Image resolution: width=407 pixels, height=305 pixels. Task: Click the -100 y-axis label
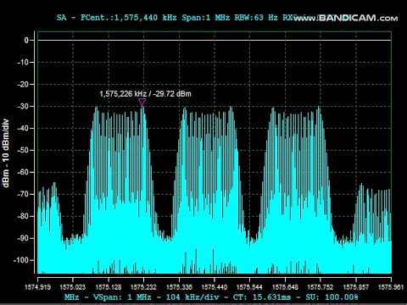tap(21, 260)
